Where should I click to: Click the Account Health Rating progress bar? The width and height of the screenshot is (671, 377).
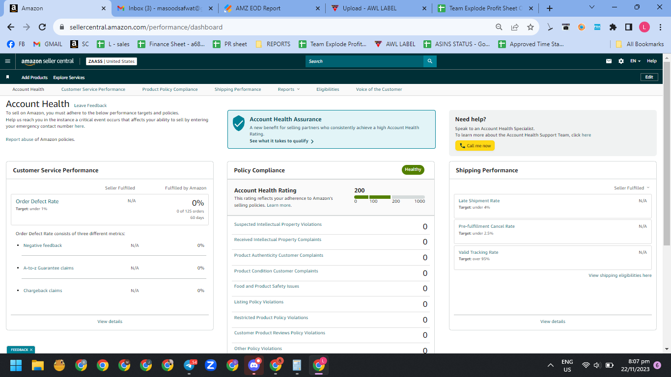[x=390, y=197]
